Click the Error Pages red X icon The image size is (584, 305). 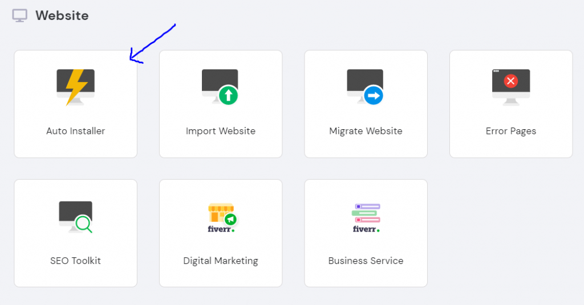tap(511, 87)
